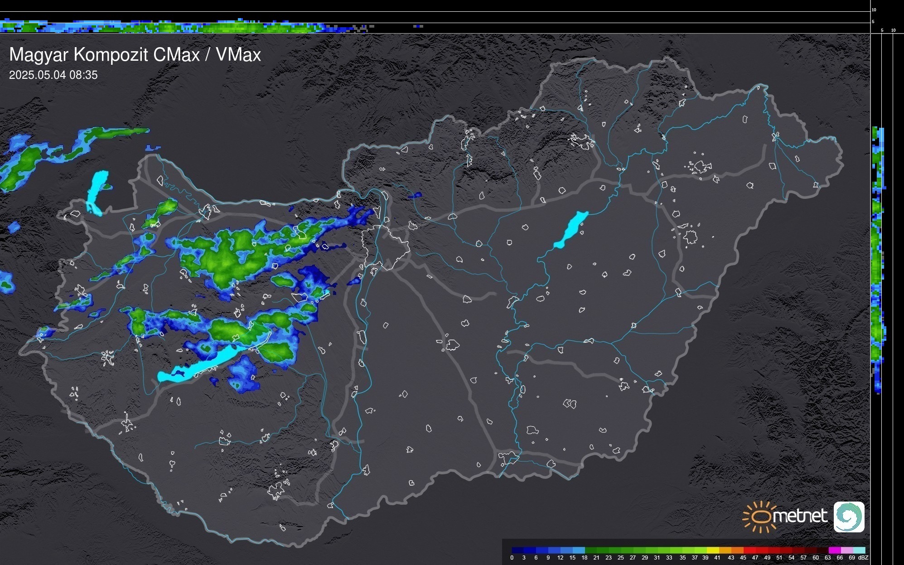This screenshot has width=904, height=565.
Task: Click the small blue echo north of Budapest
Action: pos(415,196)
